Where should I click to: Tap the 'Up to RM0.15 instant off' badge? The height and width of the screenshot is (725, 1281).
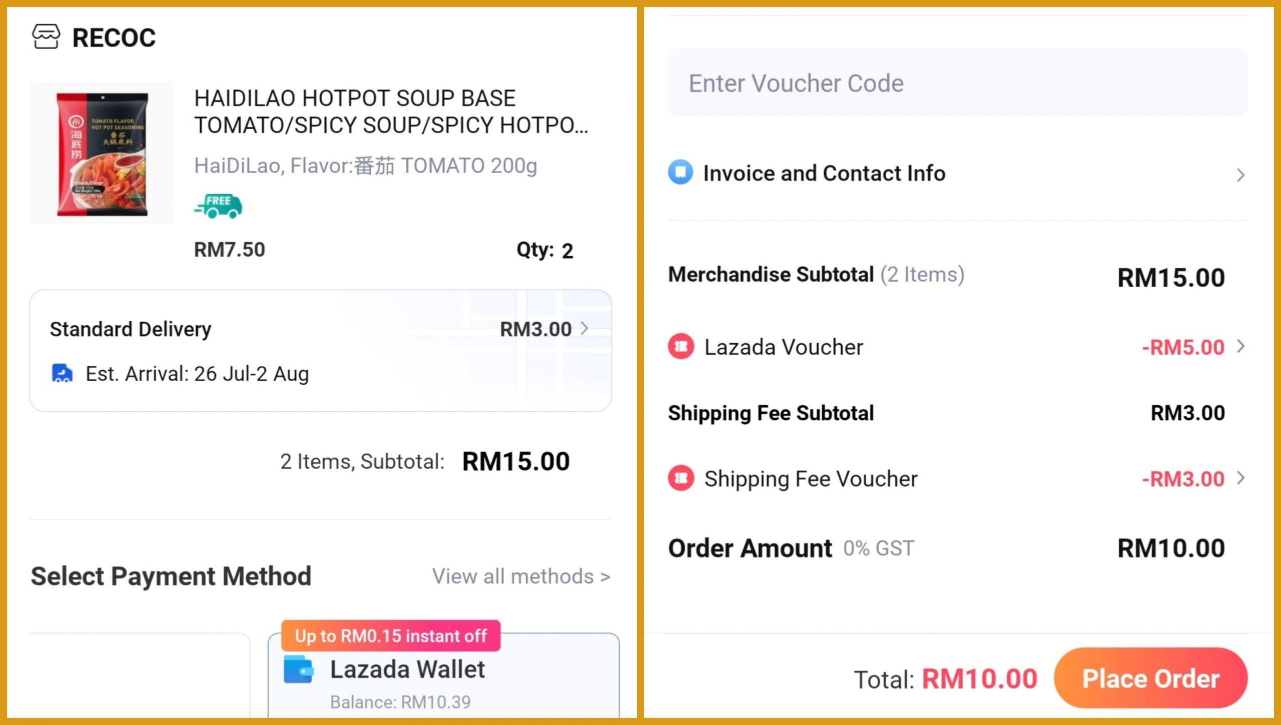[390, 636]
